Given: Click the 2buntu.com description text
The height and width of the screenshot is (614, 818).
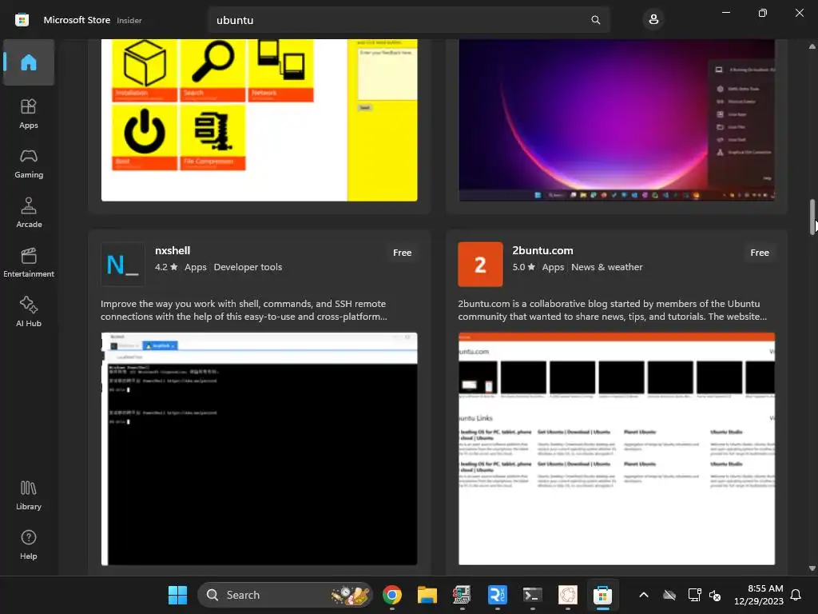Looking at the screenshot, I should click(613, 310).
